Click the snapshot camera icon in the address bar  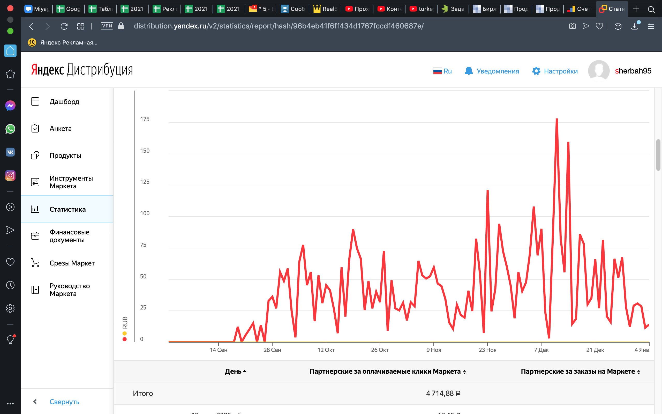[x=572, y=26]
